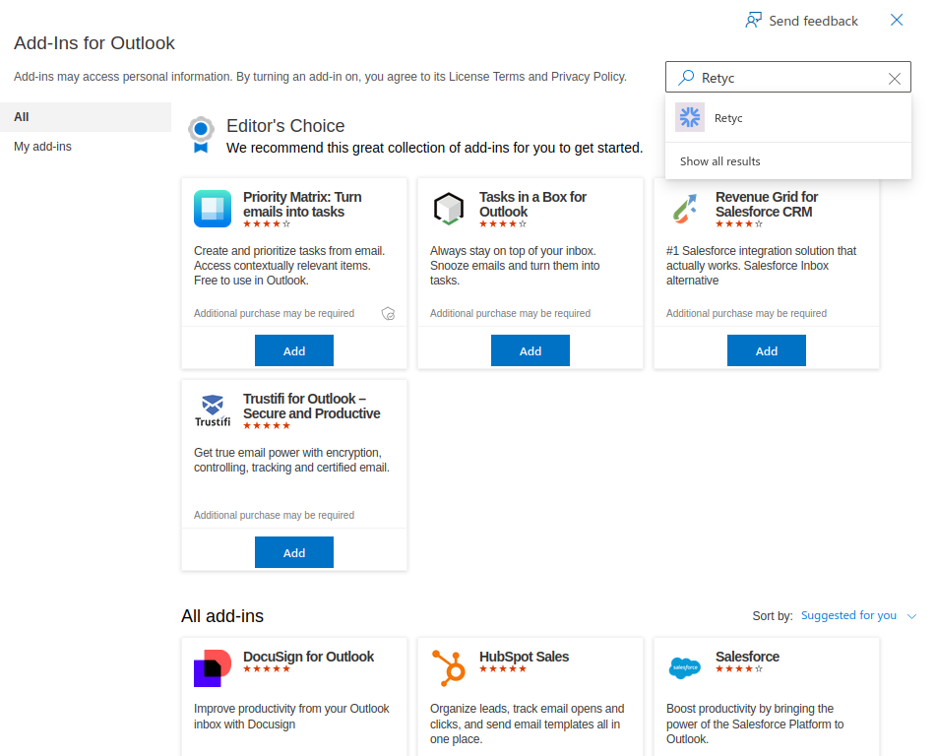
Task: Open HubSpot Sales title
Action: (x=525, y=657)
